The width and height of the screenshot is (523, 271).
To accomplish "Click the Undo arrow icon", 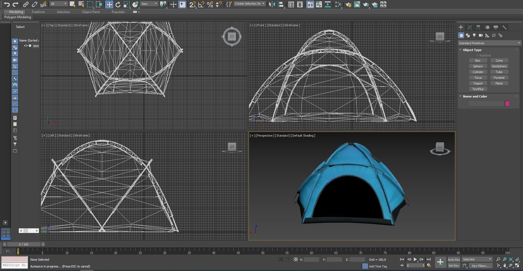I will pyautogui.click(x=7, y=4).
